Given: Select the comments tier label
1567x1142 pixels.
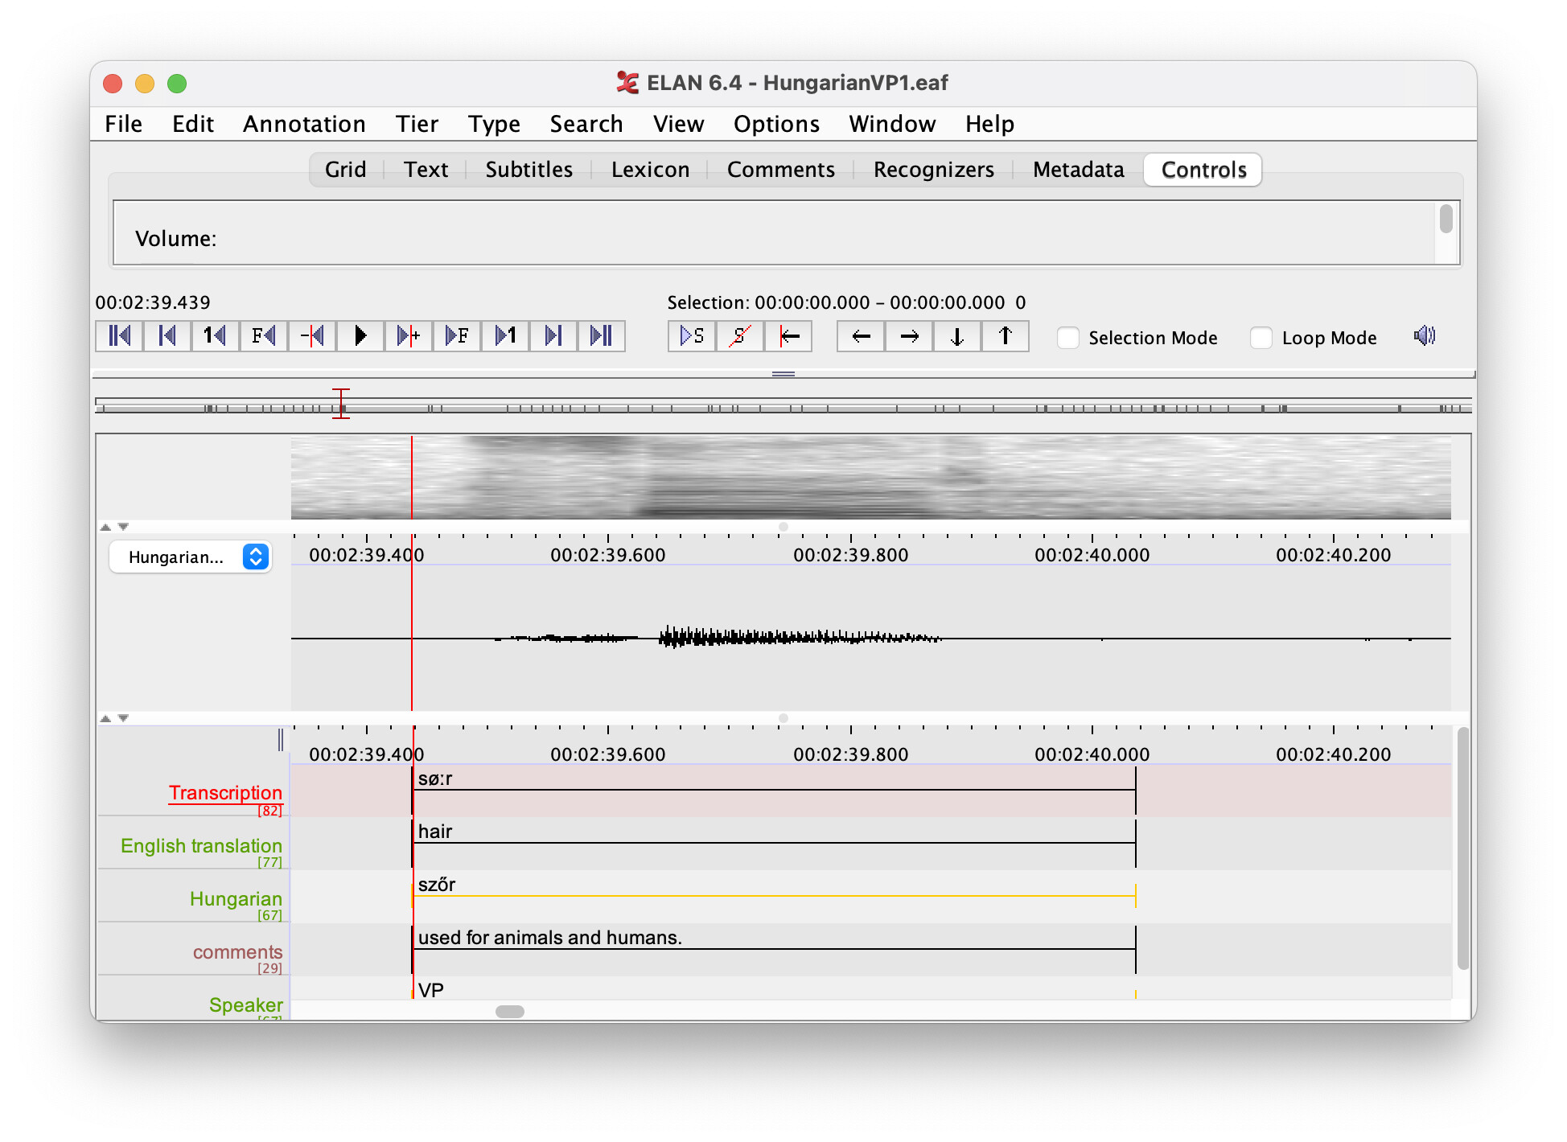Looking at the screenshot, I should coord(237,952).
